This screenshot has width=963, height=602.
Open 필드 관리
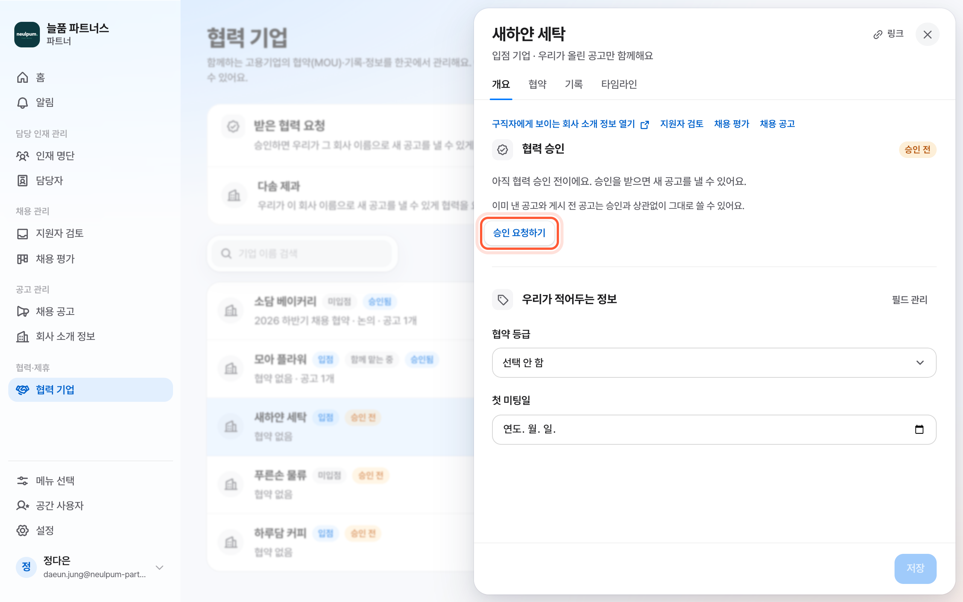point(910,300)
